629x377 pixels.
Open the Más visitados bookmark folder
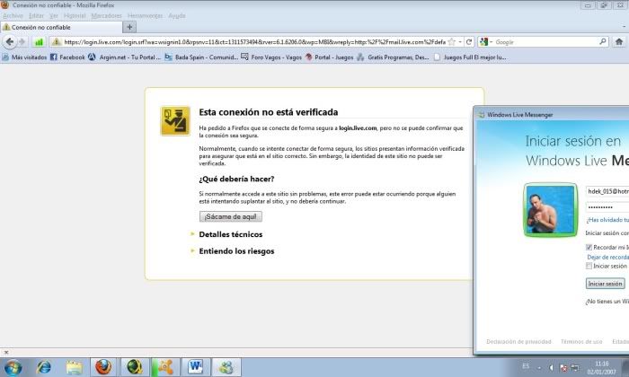tap(24, 57)
